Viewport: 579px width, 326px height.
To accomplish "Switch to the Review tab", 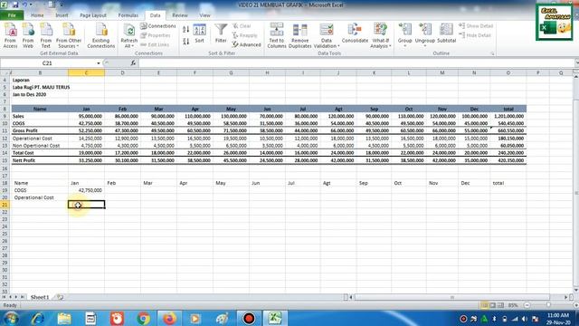I will (x=180, y=15).
